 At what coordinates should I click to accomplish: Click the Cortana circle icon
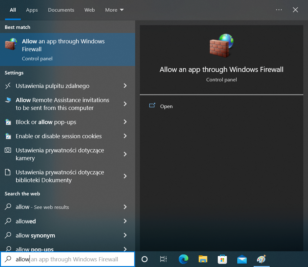145,259
